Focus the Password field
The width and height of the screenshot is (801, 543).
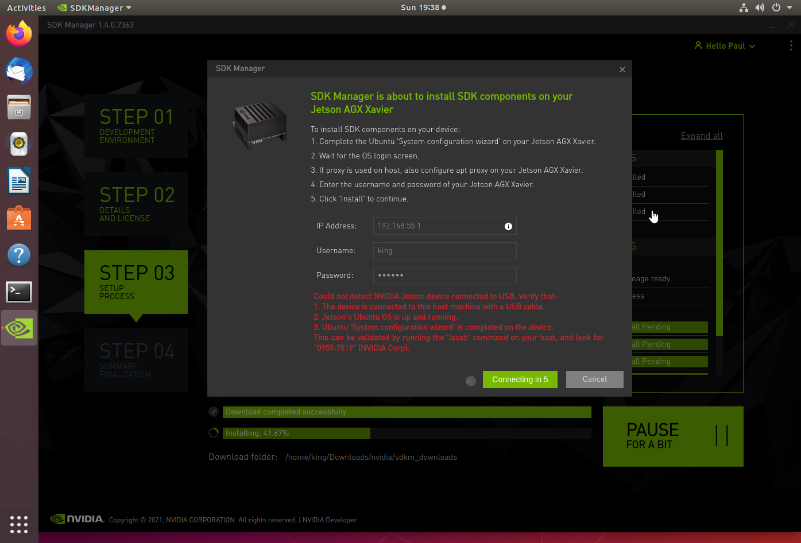[445, 276]
